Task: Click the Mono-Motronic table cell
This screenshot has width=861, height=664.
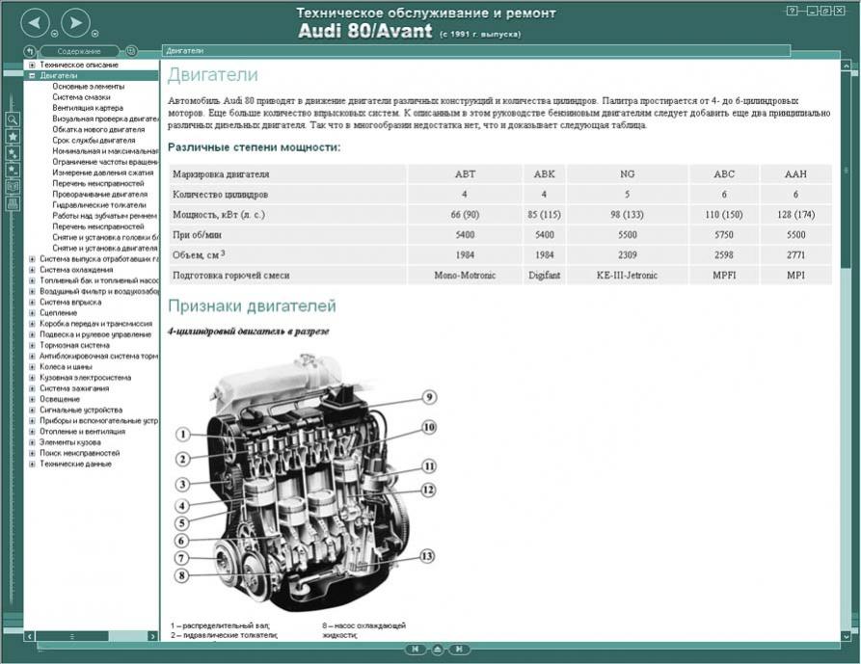Action: click(x=465, y=276)
